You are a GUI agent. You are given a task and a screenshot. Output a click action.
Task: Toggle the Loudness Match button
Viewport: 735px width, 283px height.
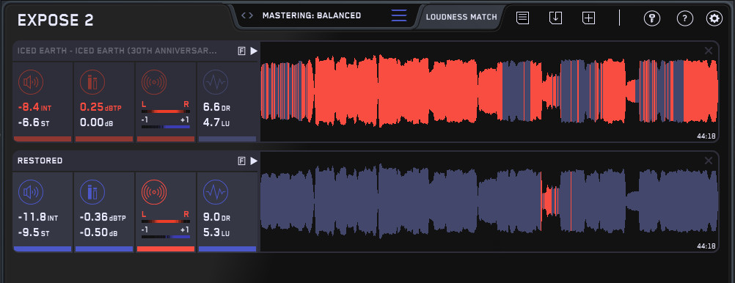461,17
